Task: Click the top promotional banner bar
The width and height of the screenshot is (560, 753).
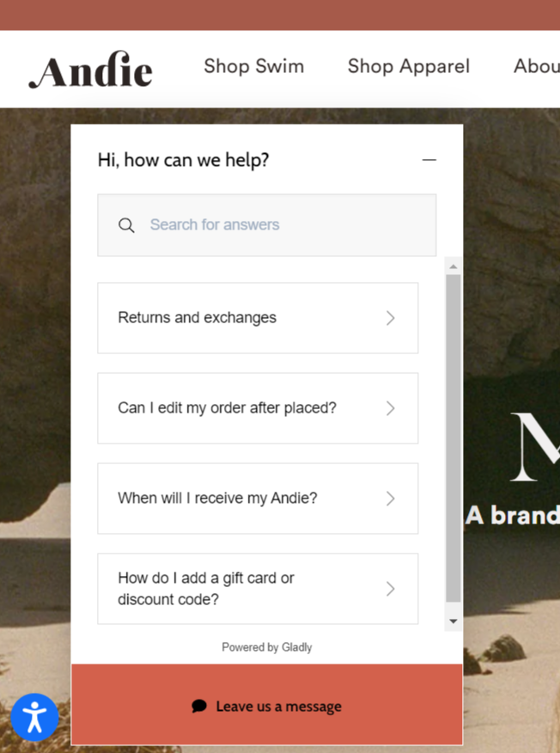Action: tap(280, 15)
